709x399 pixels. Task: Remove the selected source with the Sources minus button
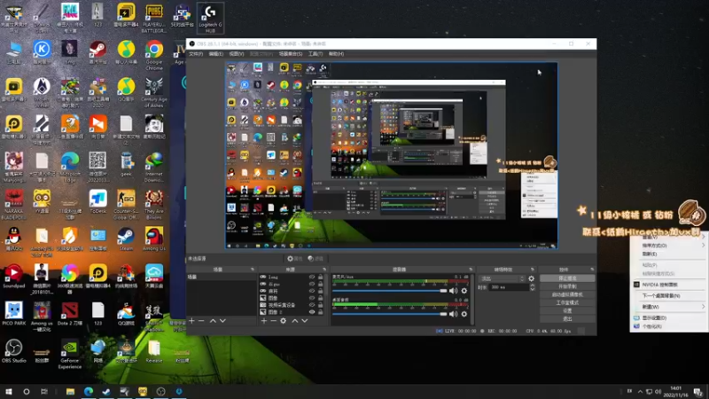[273, 321]
